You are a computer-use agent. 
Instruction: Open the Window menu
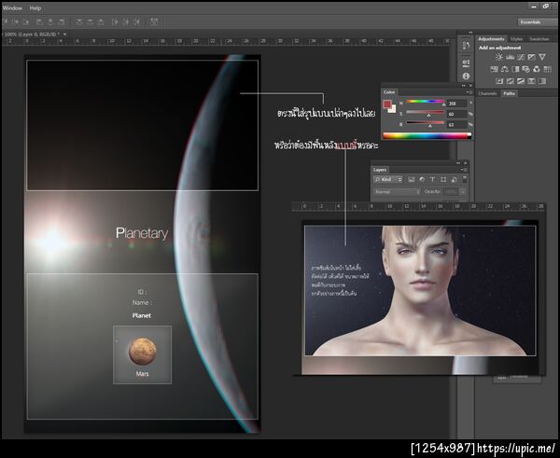pyautogui.click(x=12, y=7)
